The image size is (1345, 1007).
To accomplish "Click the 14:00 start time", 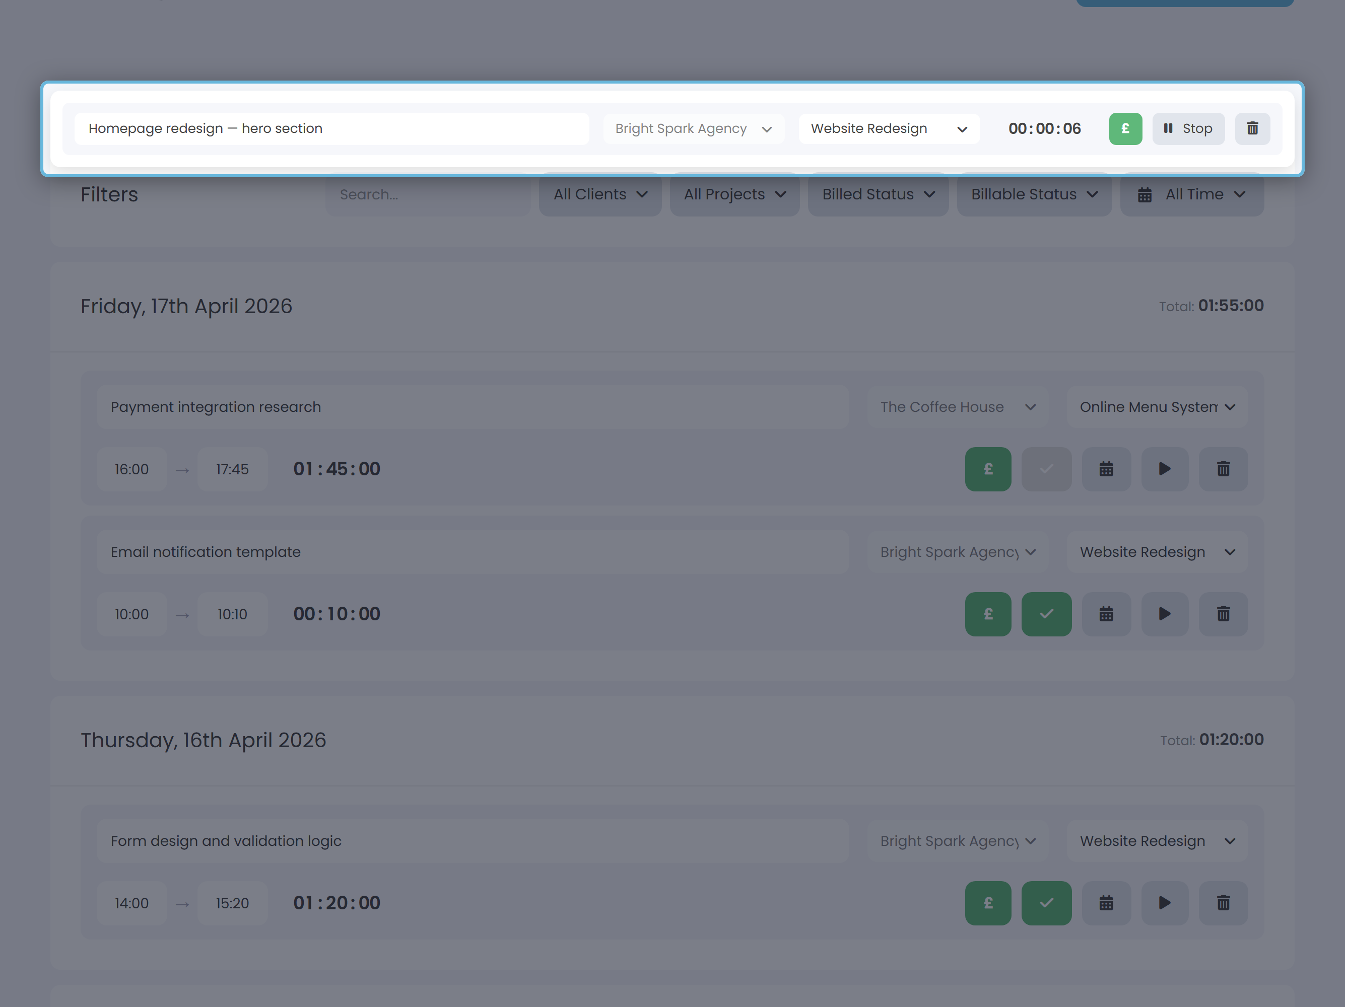I will point(131,903).
